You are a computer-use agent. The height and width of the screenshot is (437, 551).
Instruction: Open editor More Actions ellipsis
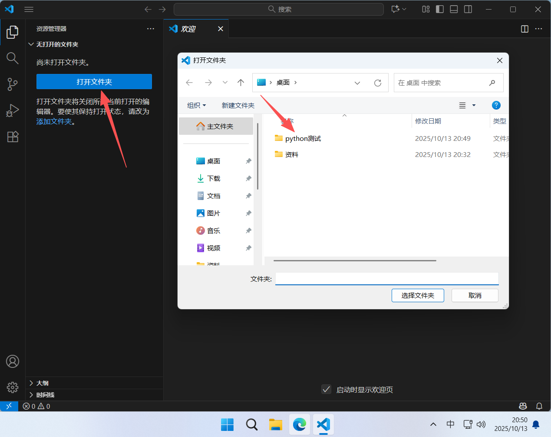point(539,29)
